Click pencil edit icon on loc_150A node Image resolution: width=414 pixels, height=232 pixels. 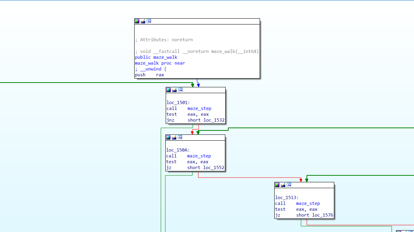pos(174,137)
